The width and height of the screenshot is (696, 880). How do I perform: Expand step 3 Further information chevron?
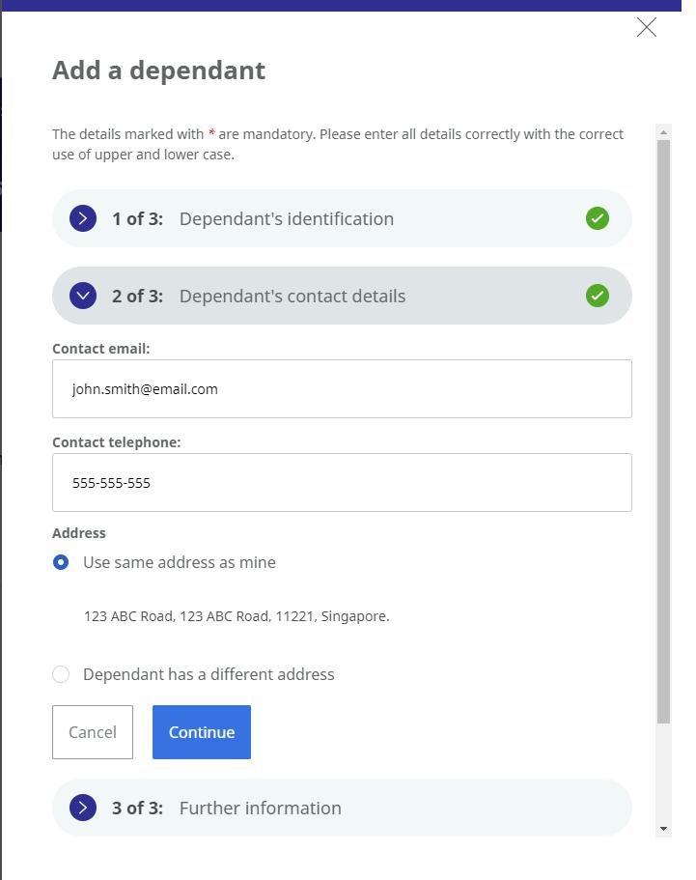tap(83, 808)
